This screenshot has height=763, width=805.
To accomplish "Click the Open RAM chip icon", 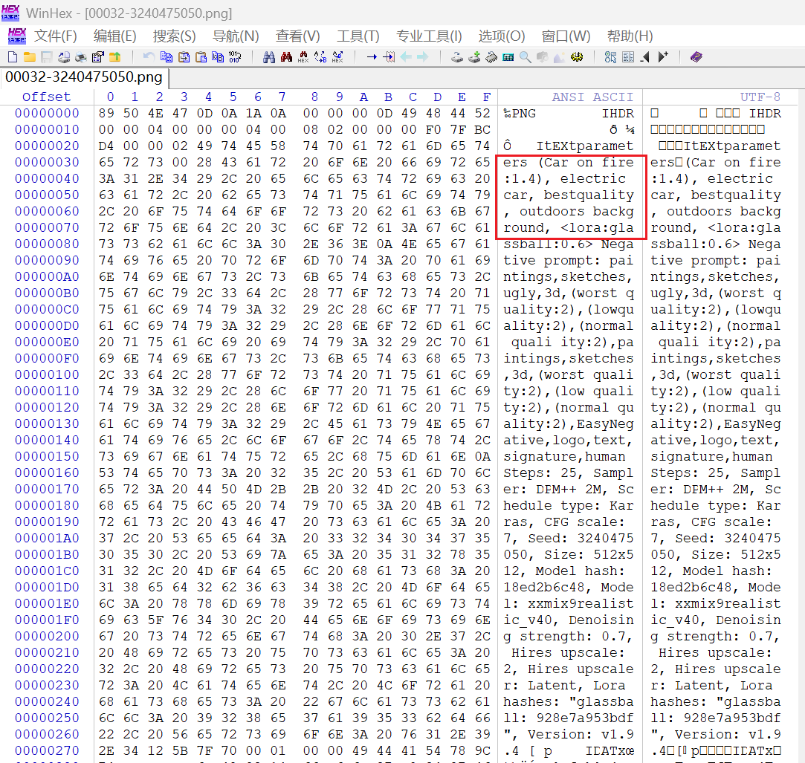I will [491, 57].
